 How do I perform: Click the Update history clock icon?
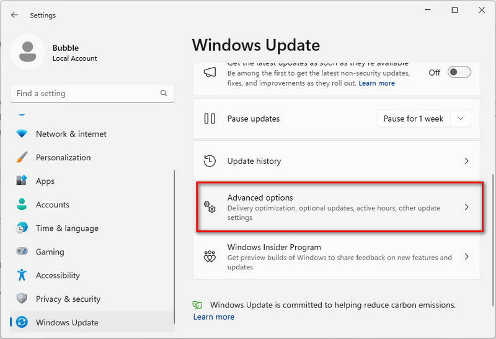pos(210,161)
